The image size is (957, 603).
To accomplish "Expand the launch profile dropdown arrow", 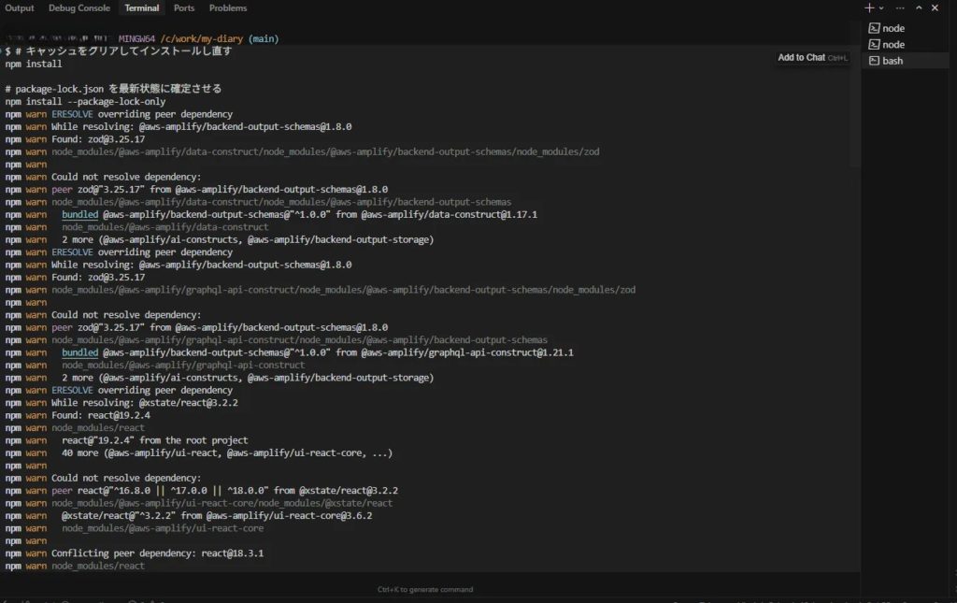I will pyautogui.click(x=881, y=7).
